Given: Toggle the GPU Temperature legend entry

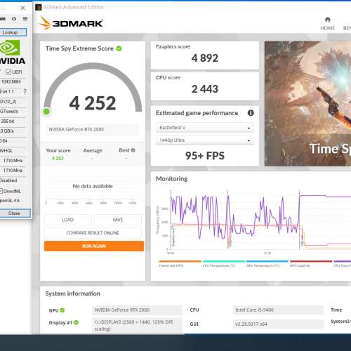Looking at the screenshot, I should [x=267, y=264].
